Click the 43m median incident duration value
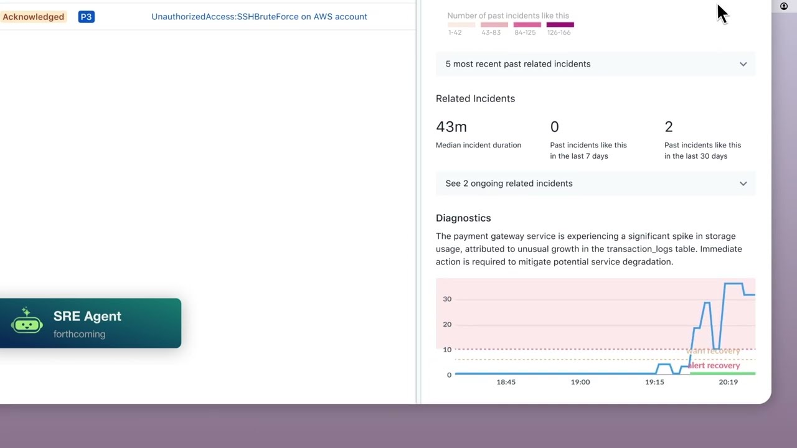797x448 pixels. (451, 127)
